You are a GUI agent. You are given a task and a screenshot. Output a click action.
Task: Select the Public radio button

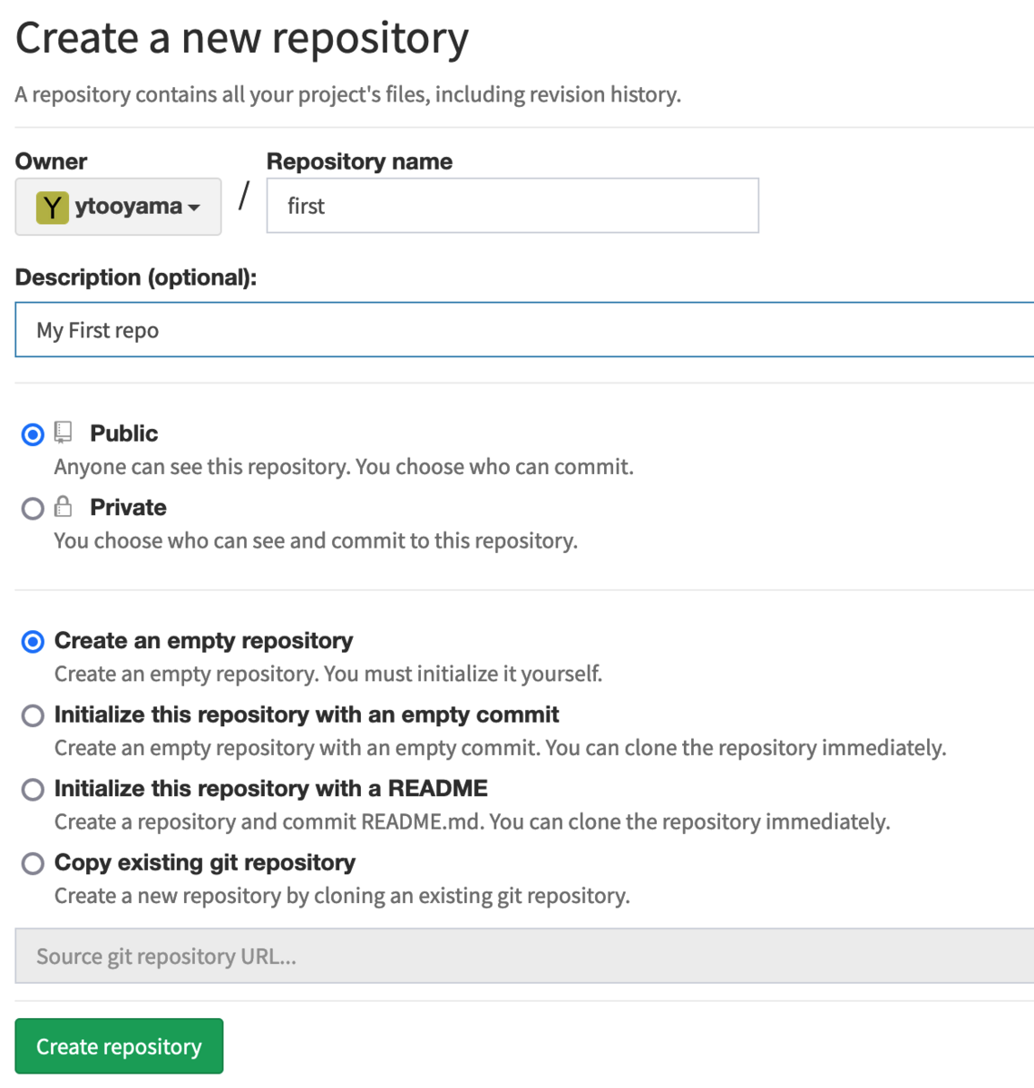(33, 434)
